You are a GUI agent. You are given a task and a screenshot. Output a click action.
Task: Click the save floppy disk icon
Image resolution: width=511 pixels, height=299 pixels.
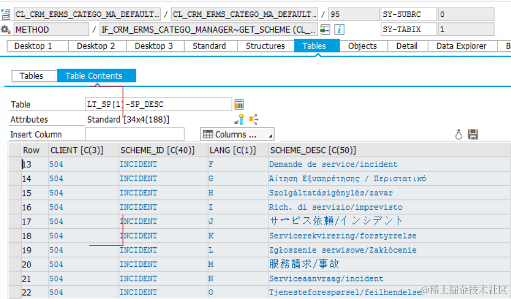click(x=473, y=135)
